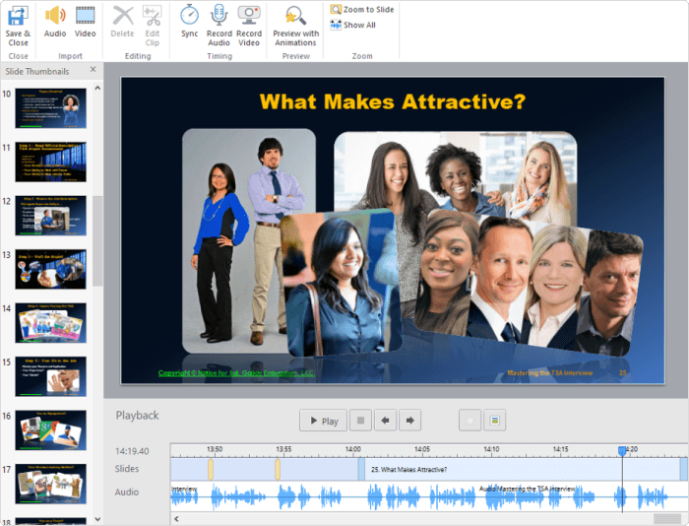Import an Audio file

(x=55, y=21)
